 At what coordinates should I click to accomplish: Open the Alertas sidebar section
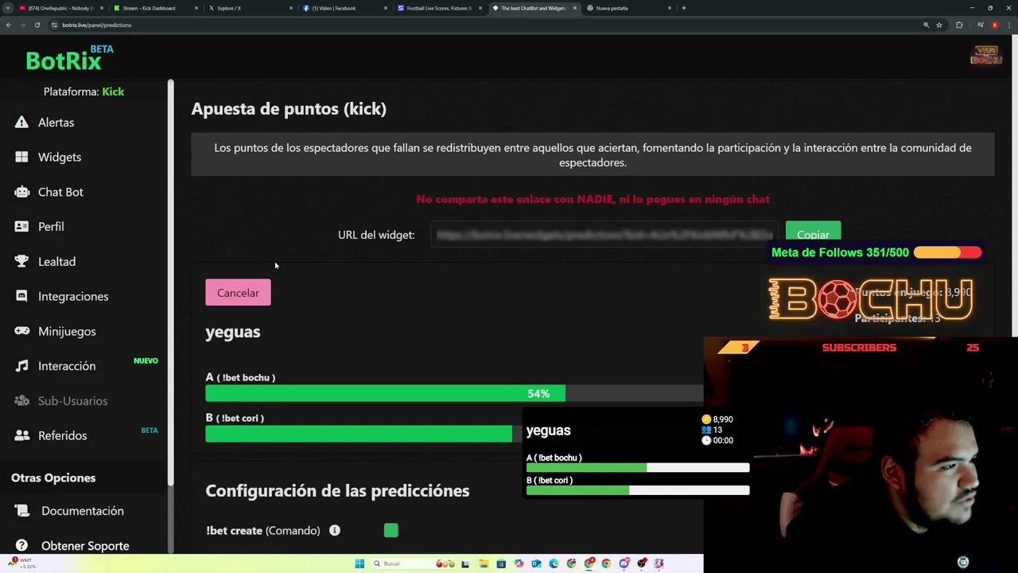(56, 123)
